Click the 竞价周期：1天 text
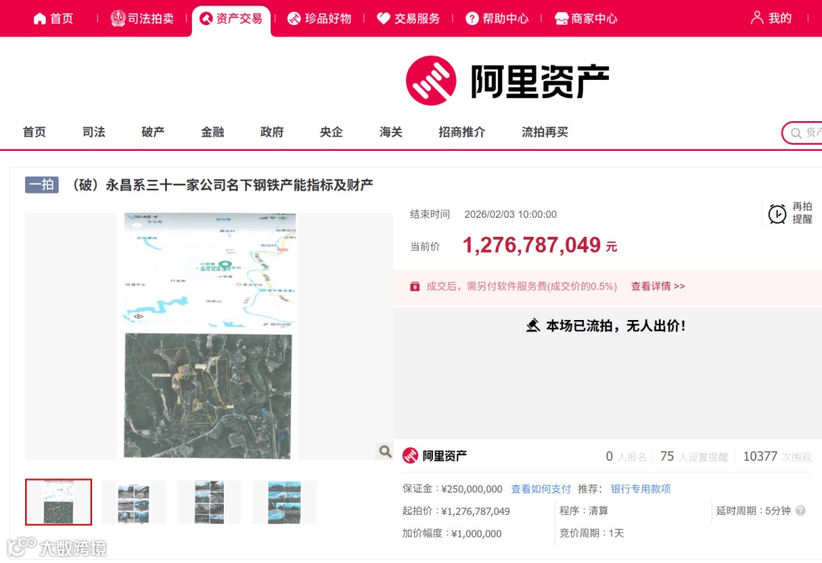Image resolution: width=822 pixels, height=563 pixels. click(x=591, y=533)
